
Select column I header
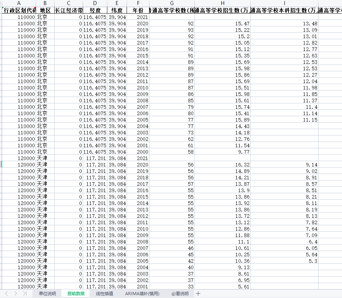(284, 3)
